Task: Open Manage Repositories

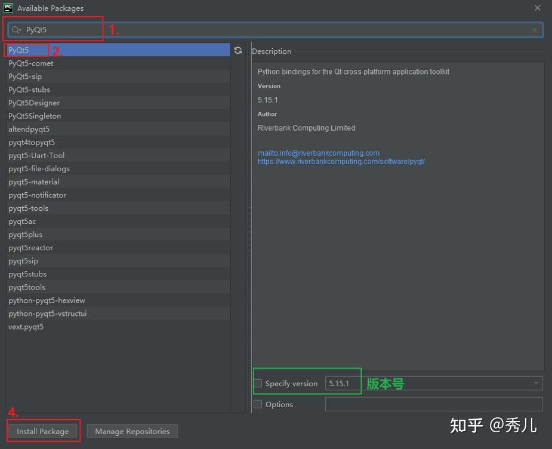Action: (132, 430)
